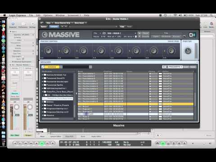Image resolution: width=216 pixels, height=162 pixels.
Task: Open the Screenset 1 menu
Action: [x=74, y=15]
